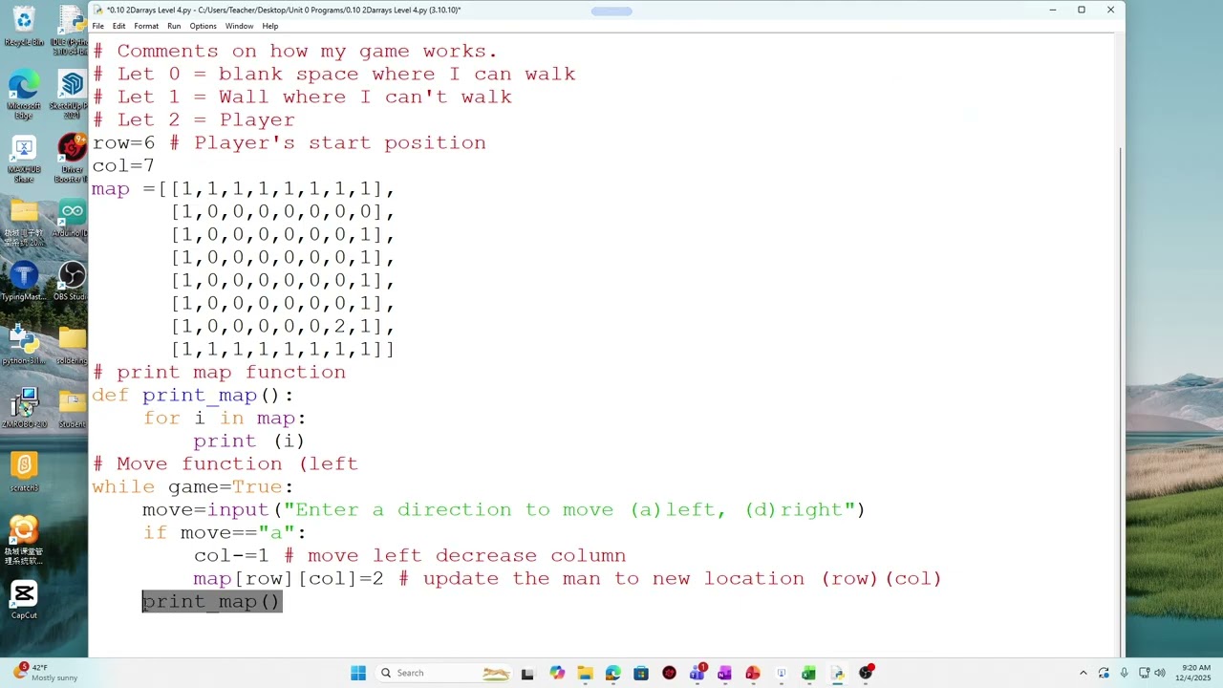1223x688 pixels.
Task: Click the code line 'col=7'
Action: [x=123, y=165]
